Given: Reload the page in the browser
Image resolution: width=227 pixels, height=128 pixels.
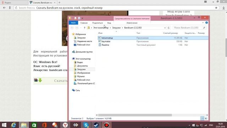Looking at the screenshot, I should 16,8.
